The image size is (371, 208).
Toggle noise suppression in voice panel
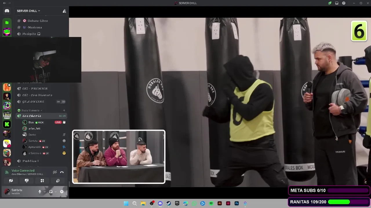click(55, 172)
